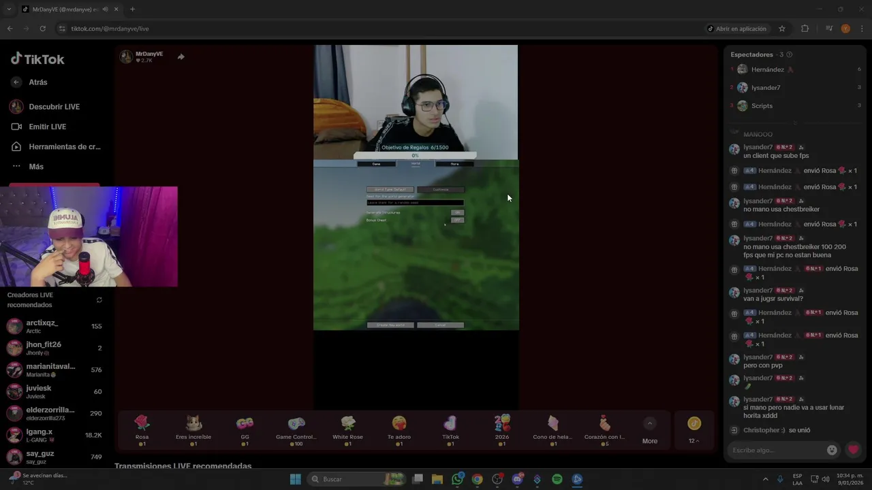
Task: Open Discord from the taskbar
Action: click(x=517, y=479)
